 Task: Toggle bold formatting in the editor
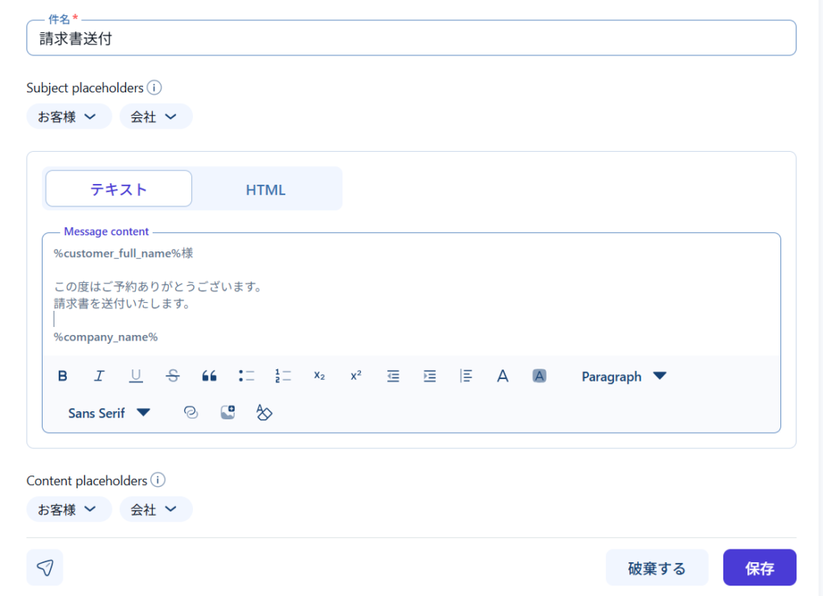pos(63,376)
